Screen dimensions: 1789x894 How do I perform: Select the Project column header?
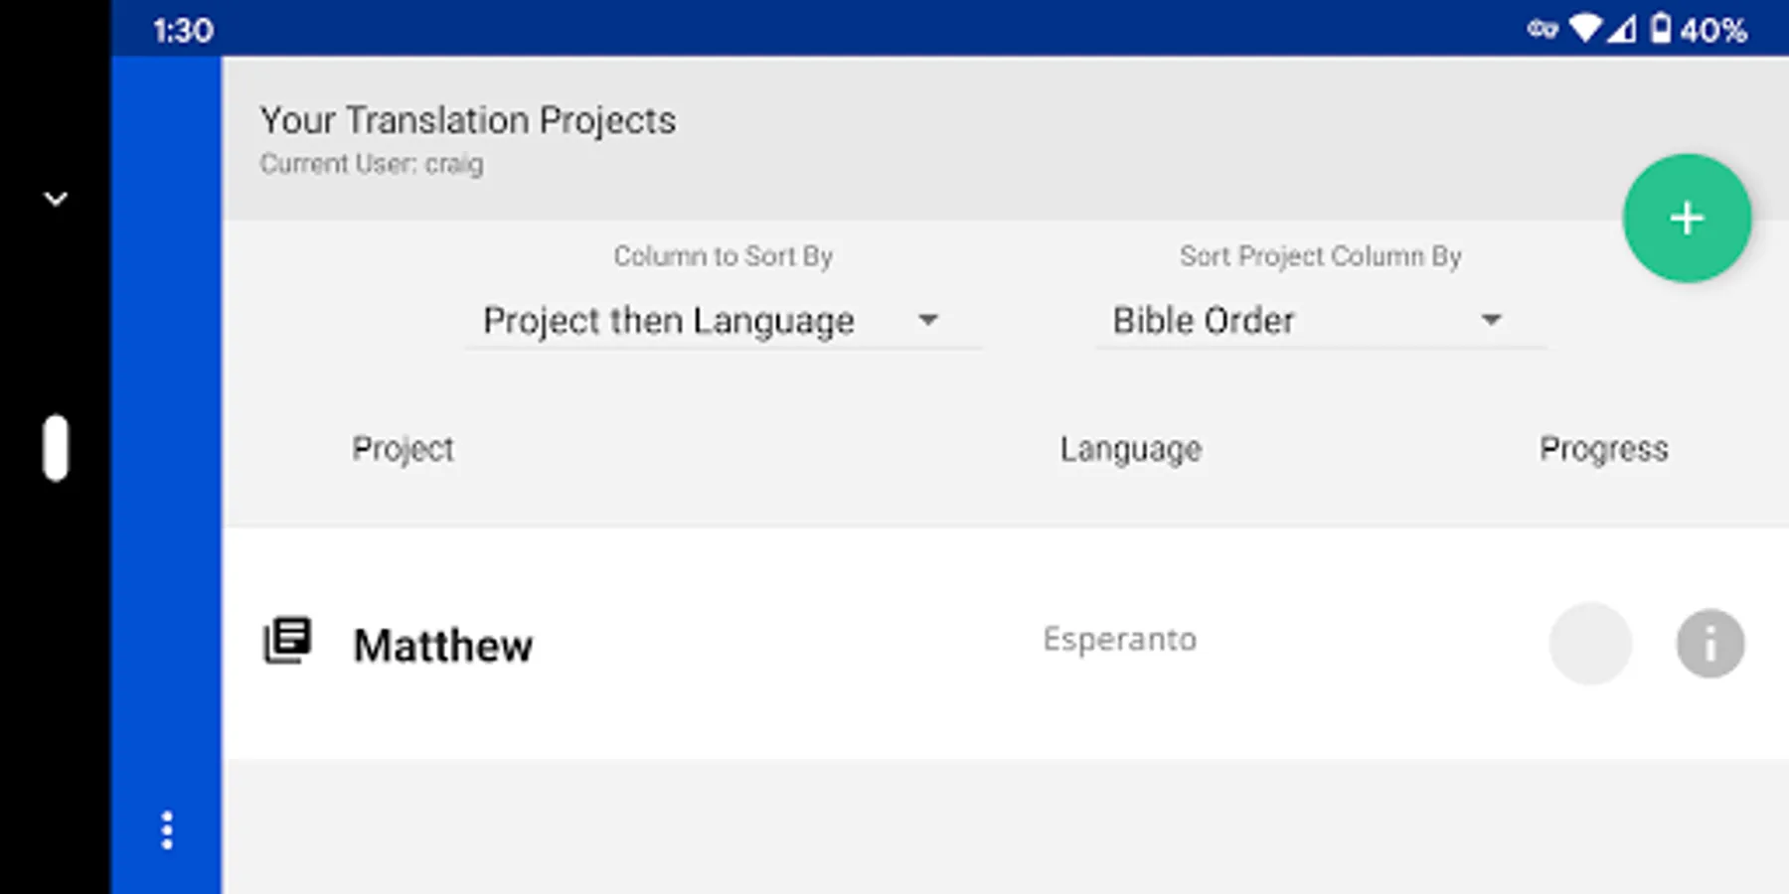point(403,449)
